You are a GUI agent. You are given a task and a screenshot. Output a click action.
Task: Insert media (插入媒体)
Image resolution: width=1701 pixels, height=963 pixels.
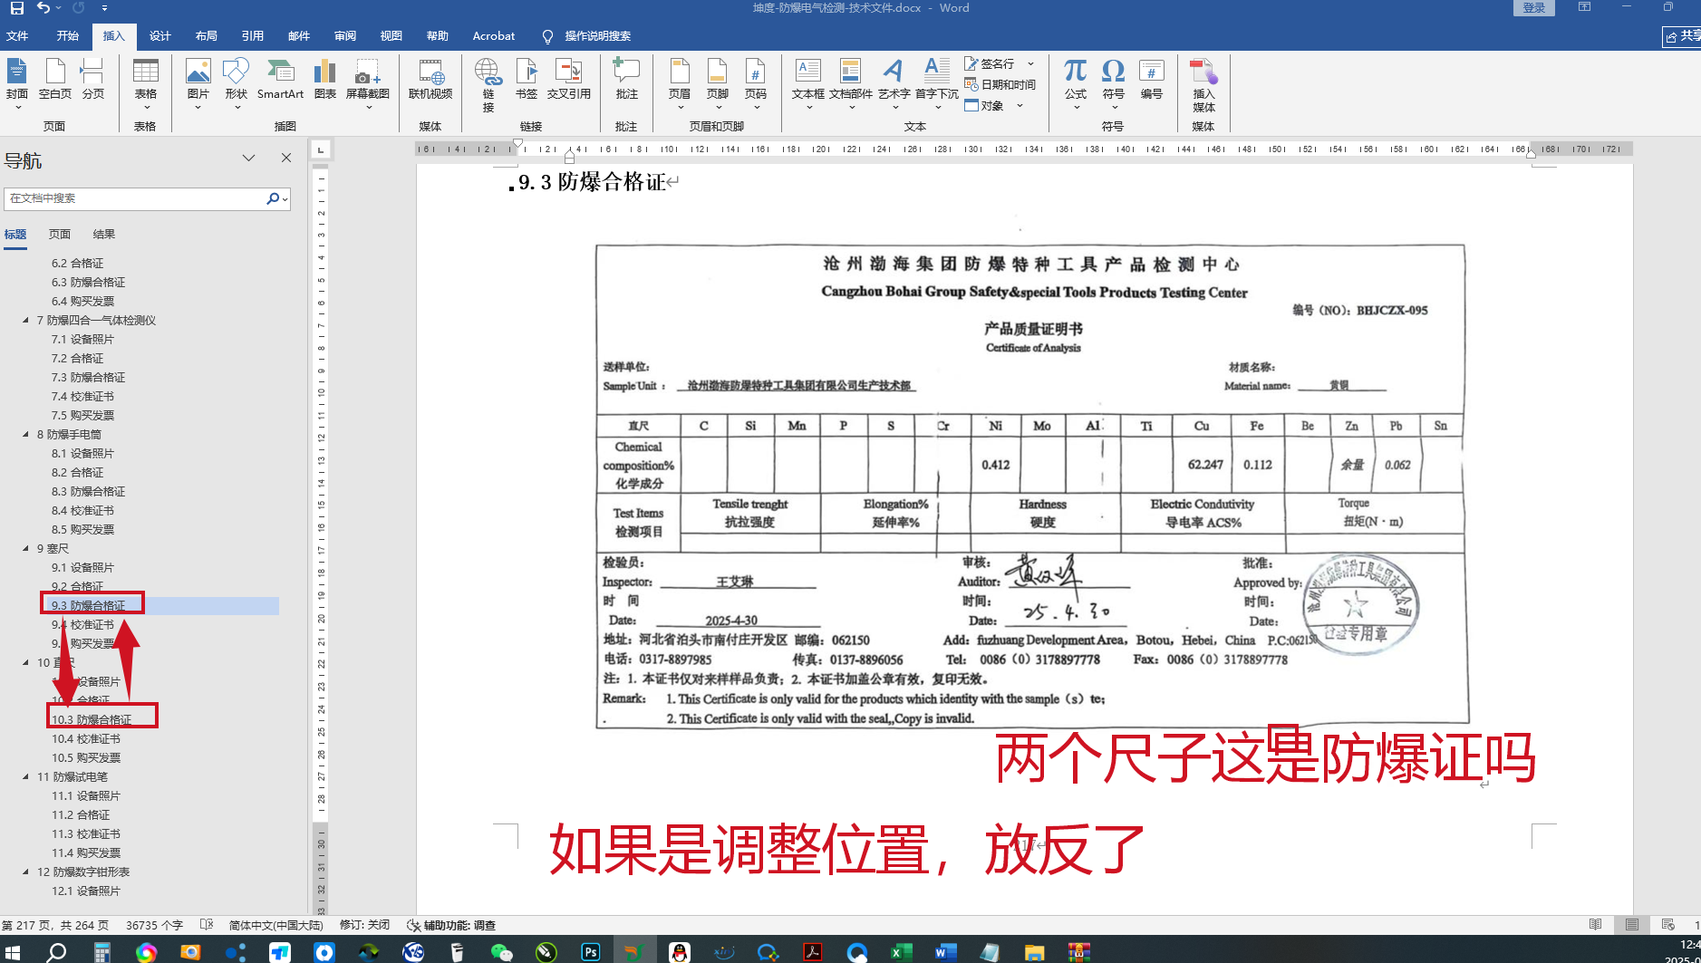click(1204, 86)
